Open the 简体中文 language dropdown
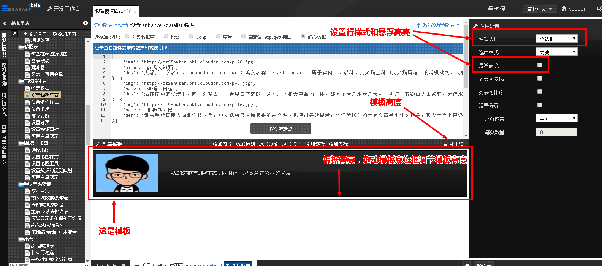This screenshot has height=266, width=602. point(539,9)
